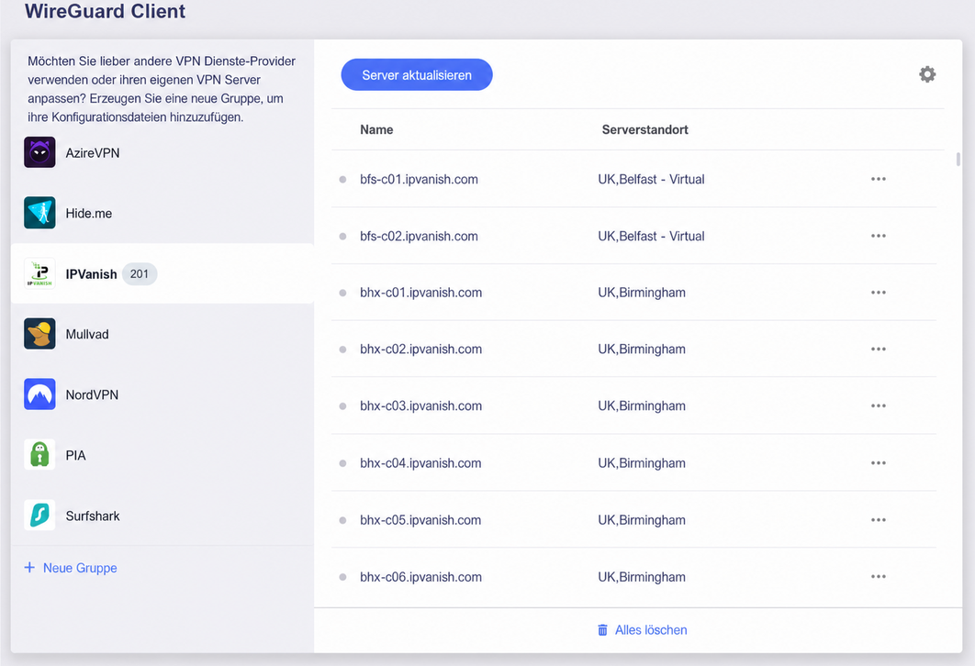The image size is (975, 666).
Task: Open three-dot menu for bhx-c04.ipvanish.com
Action: coord(878,463)
